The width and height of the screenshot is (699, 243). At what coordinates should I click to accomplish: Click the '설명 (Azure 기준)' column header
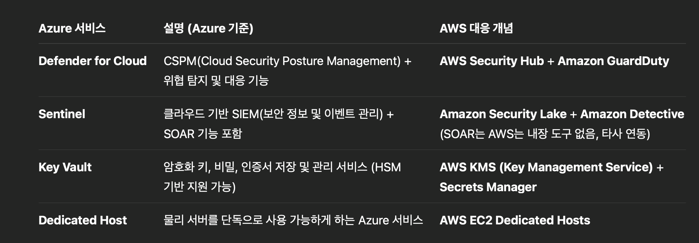[x=208, y=28]
